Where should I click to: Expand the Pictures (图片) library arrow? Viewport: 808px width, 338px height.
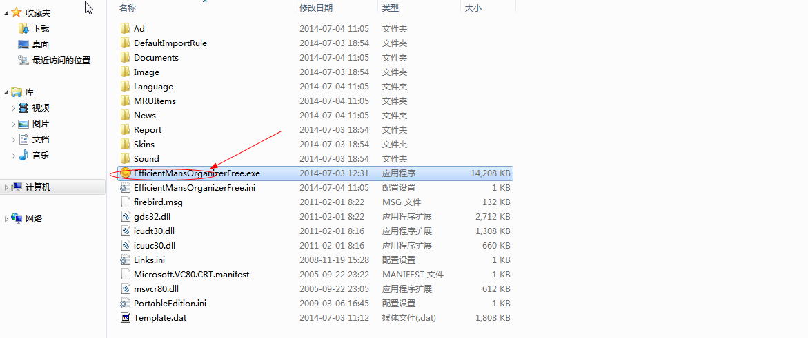[x=13, y=124]
